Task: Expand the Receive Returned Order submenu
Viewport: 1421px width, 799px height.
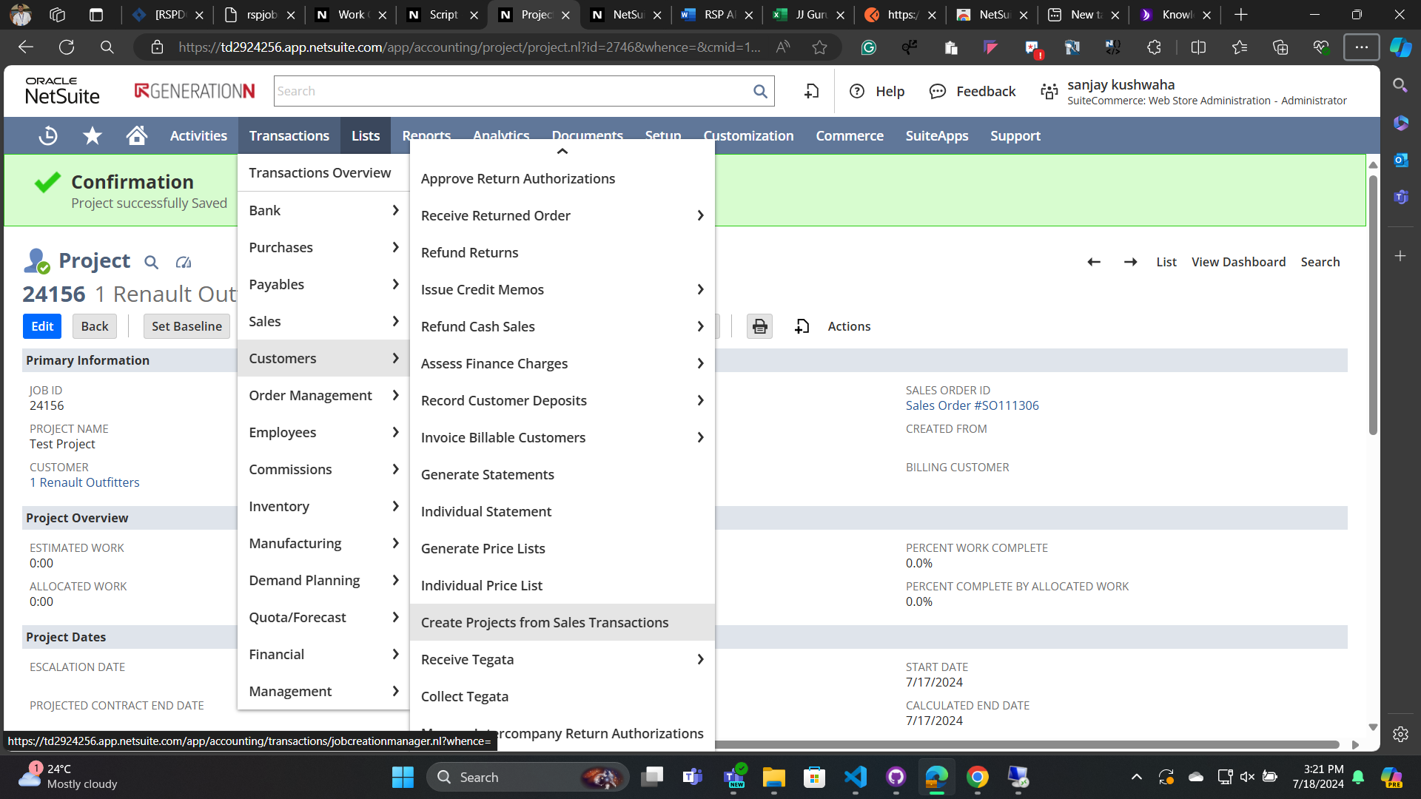Action: point(699,215)
